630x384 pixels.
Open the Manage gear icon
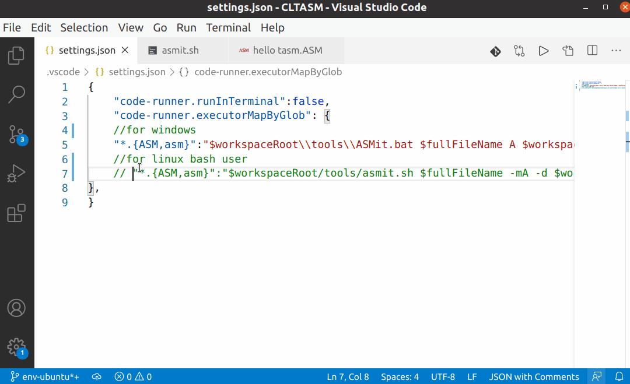(17, 346)
